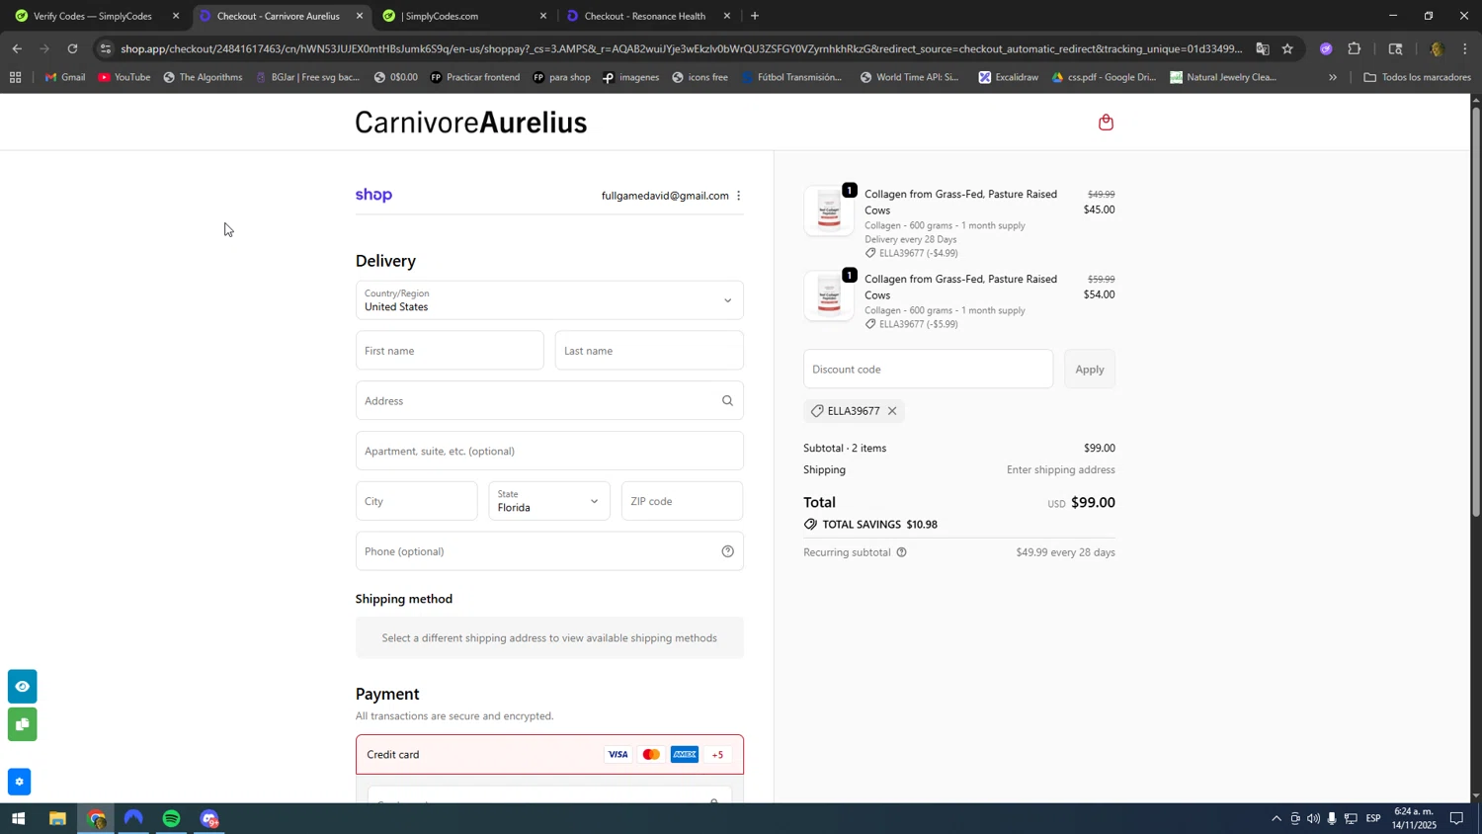
Task: Open the css.pdf Google Drive bookmark
Action: (x=1104, y=77)
